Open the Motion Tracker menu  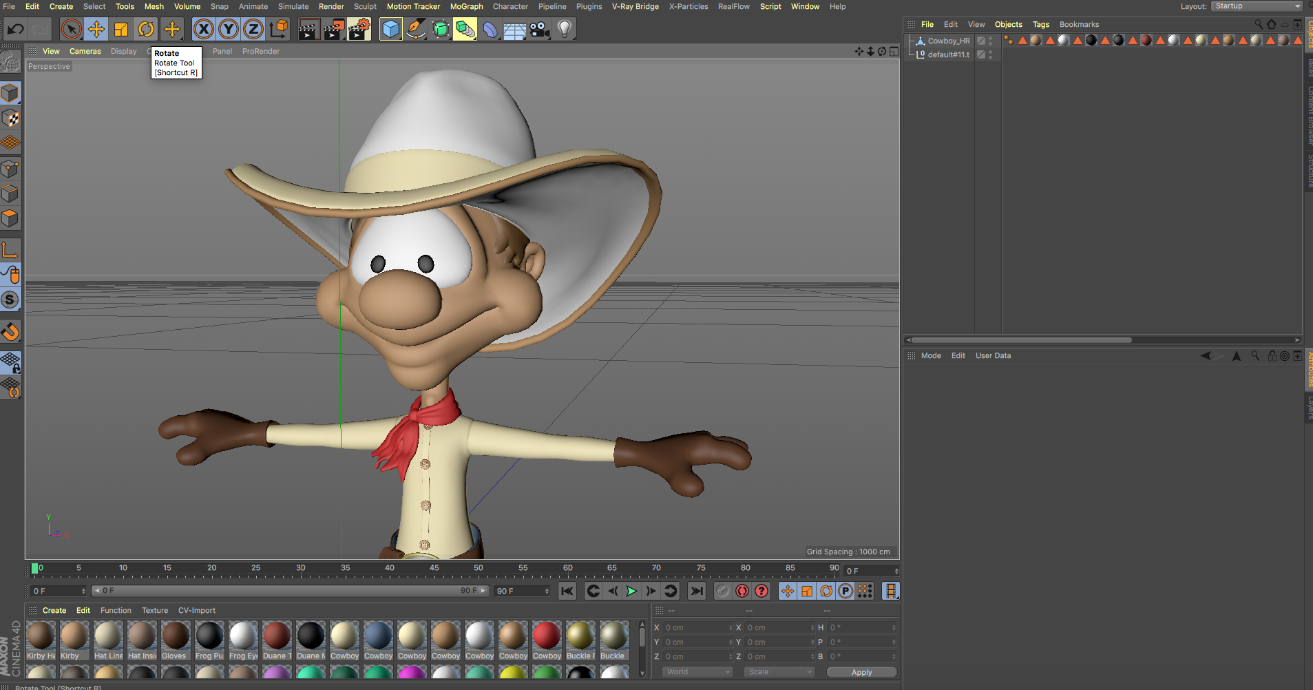point(413,6)
